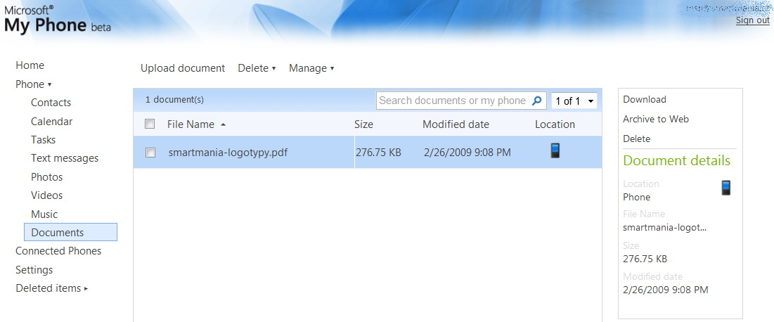
Task: Click 2/26/2009 9:08 PM cell in list
Action: 467,153
